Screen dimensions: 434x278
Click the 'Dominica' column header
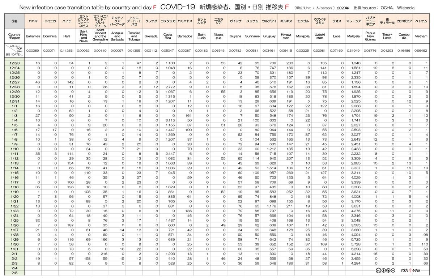click(x=50, y=36)
